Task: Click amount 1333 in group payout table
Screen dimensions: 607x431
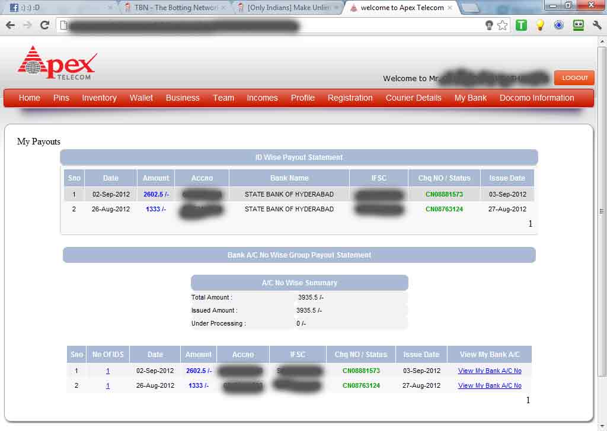Action: click(x=199, y=385)
